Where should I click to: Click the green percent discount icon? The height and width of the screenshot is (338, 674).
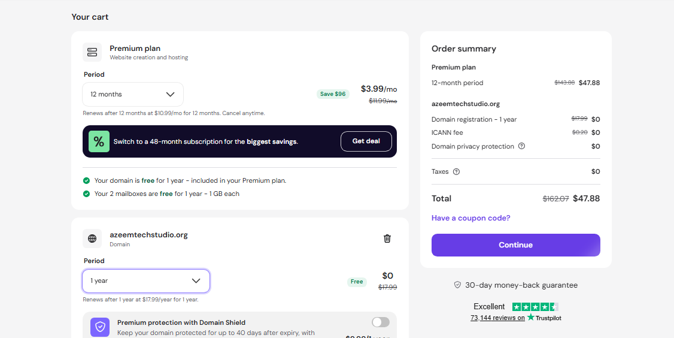pyautogui.click(x=99, y=141)
